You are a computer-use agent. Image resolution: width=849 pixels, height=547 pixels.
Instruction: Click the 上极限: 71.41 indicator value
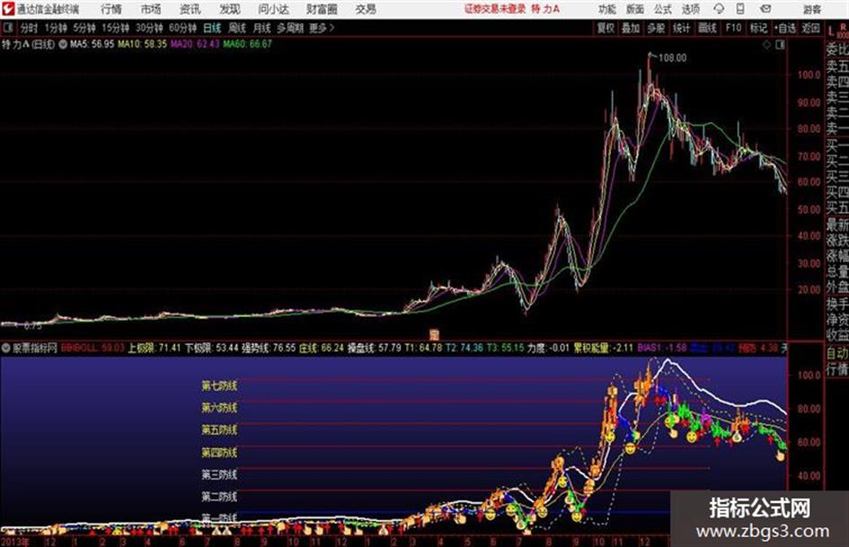click(155, 348)
